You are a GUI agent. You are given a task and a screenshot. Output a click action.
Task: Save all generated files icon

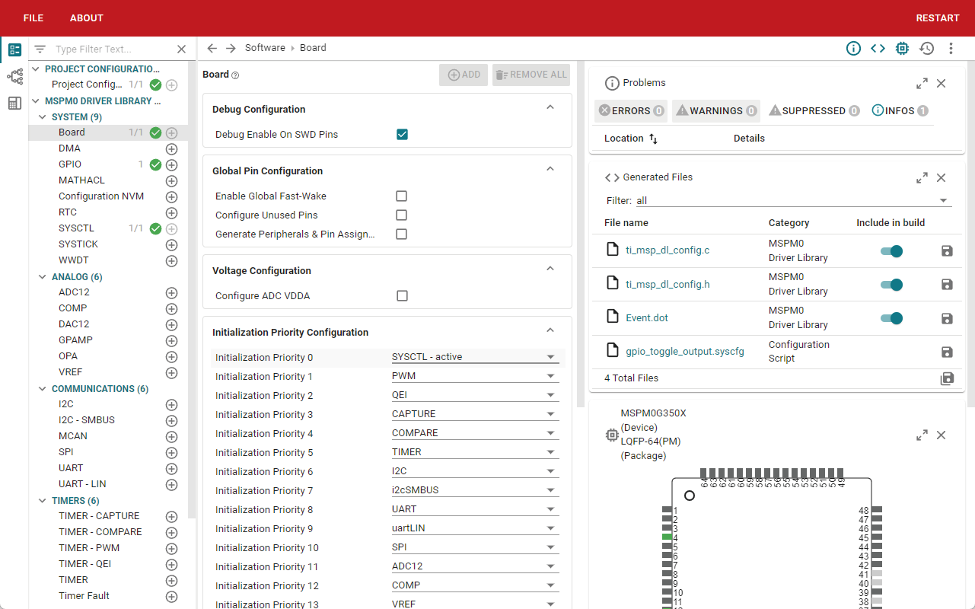(947, 378)
